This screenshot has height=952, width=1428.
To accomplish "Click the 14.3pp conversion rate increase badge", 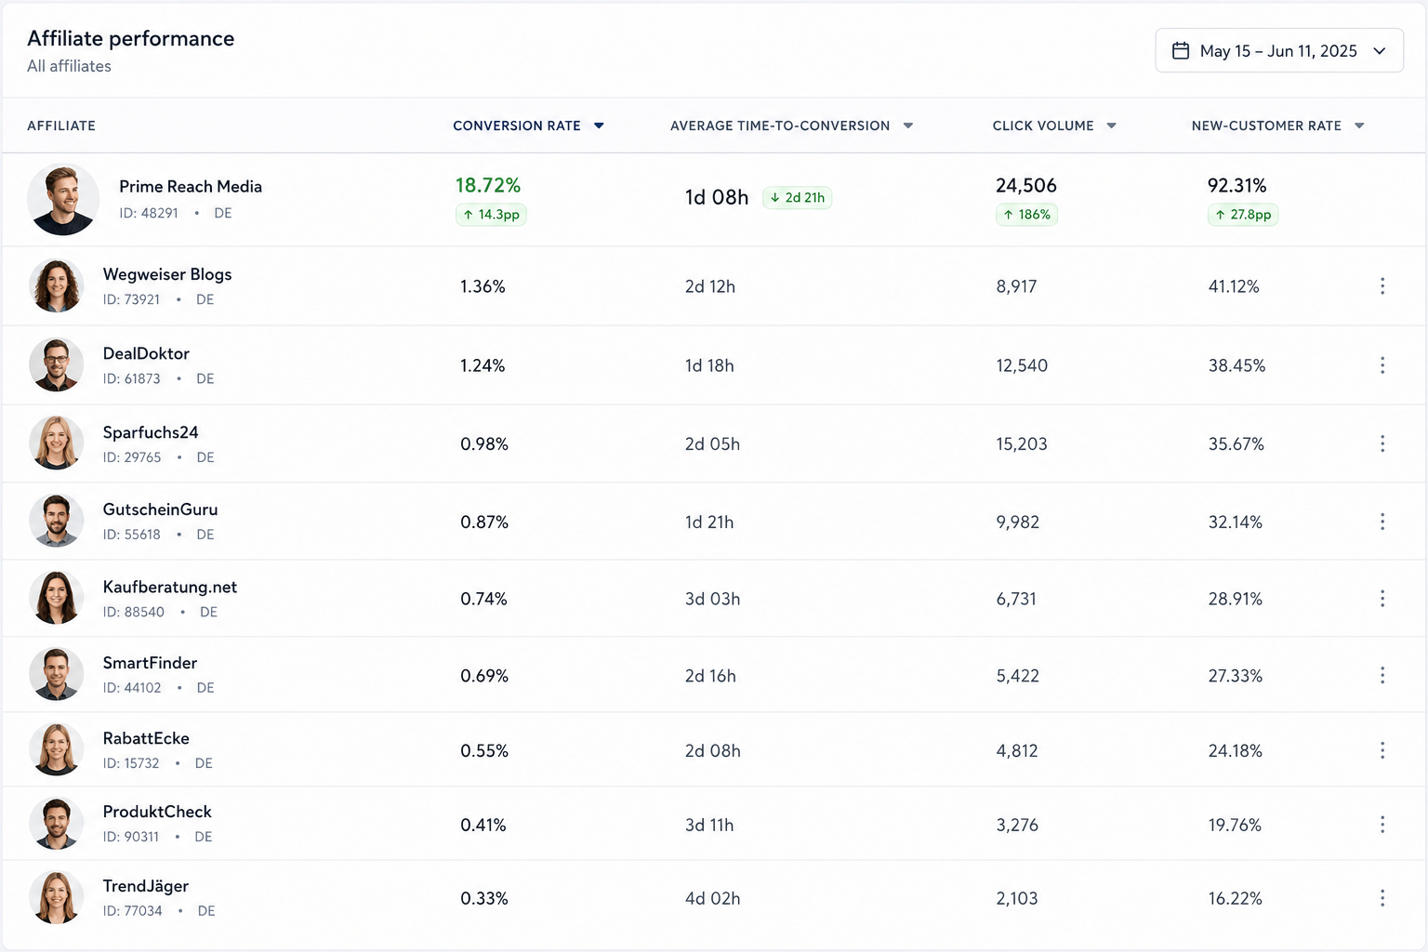I will coord(491,215).
